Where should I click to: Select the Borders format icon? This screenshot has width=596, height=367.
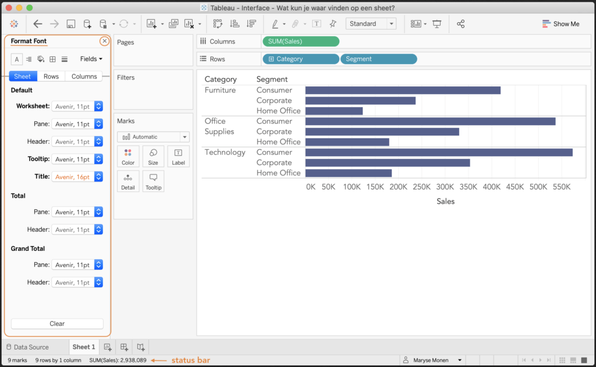(x=52, y=59)
